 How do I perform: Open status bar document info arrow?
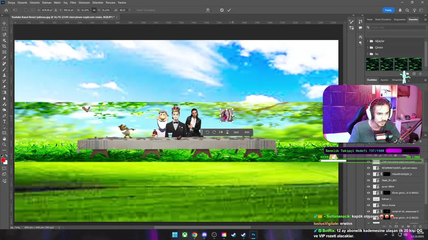[60, 228]
